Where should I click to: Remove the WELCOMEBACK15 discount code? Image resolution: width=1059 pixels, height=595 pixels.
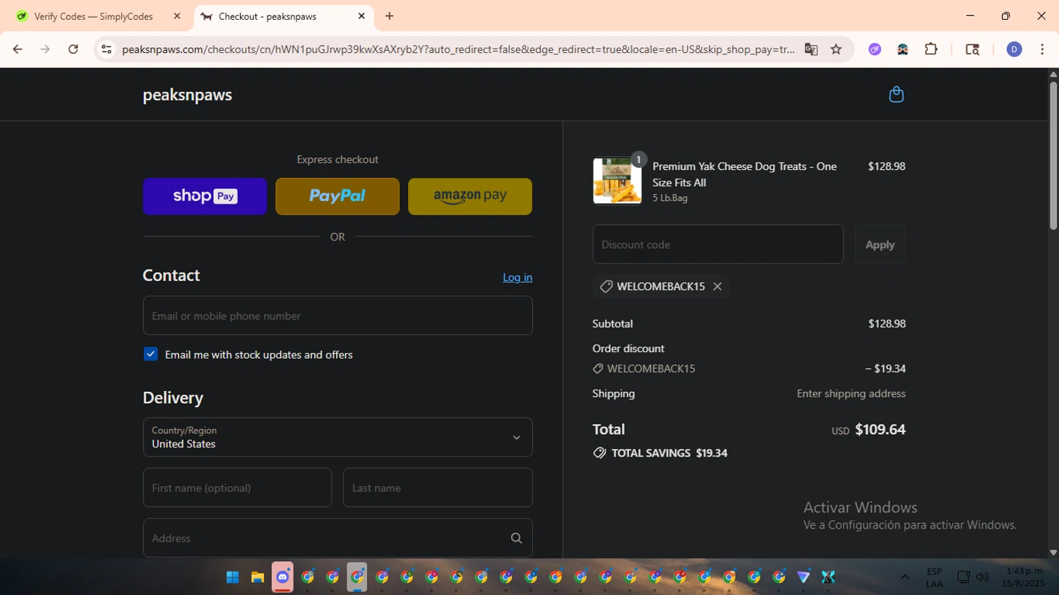717,287
